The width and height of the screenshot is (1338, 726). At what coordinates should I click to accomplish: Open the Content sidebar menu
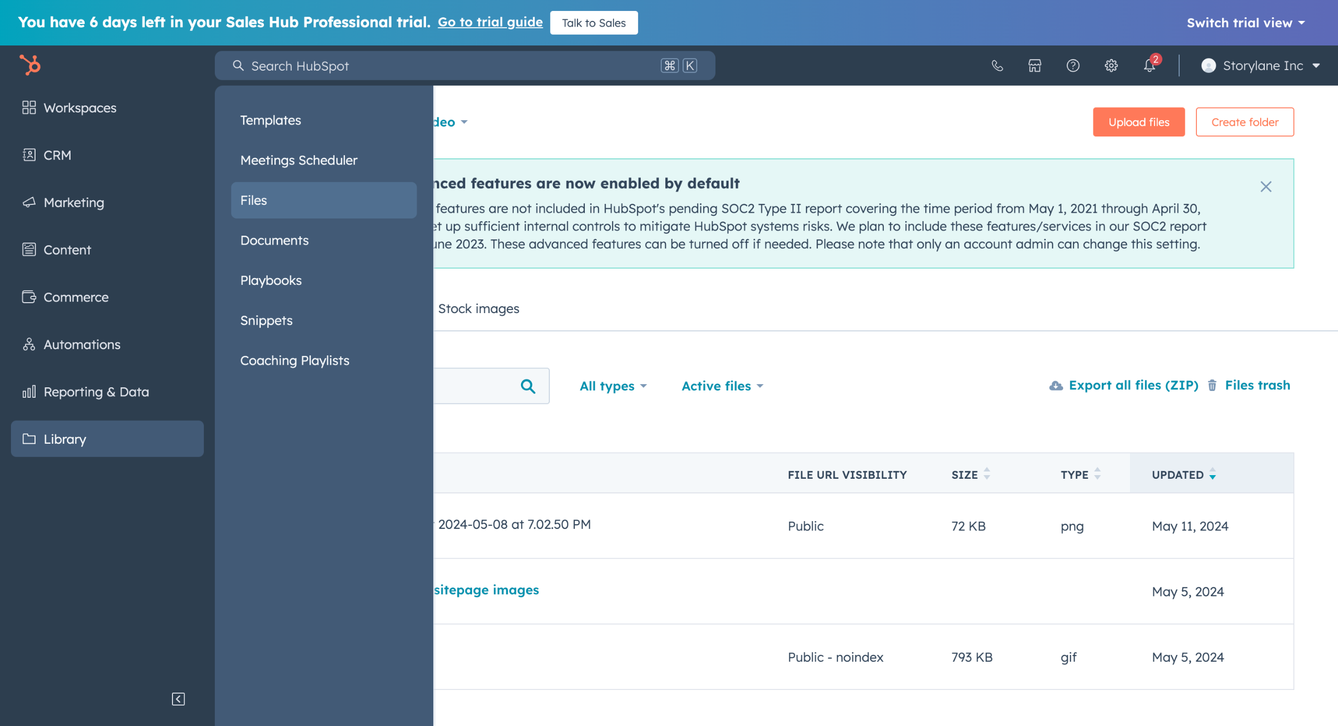pos(107,250)
